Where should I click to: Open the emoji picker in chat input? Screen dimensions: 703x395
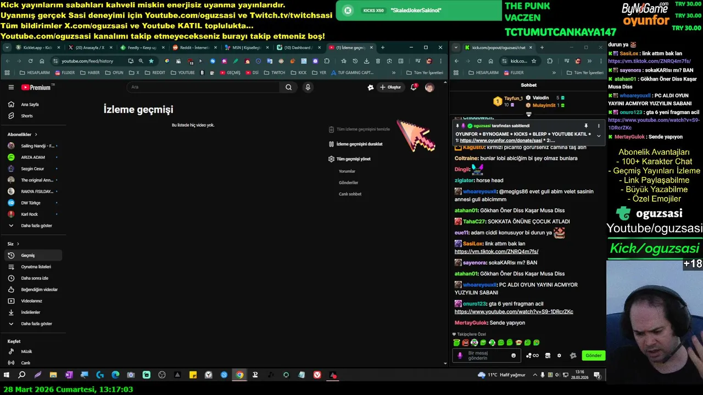[514, 356]
